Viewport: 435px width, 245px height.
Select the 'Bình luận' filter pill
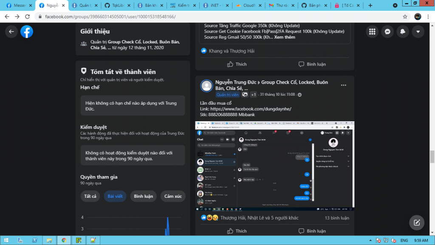click(143, 196)
